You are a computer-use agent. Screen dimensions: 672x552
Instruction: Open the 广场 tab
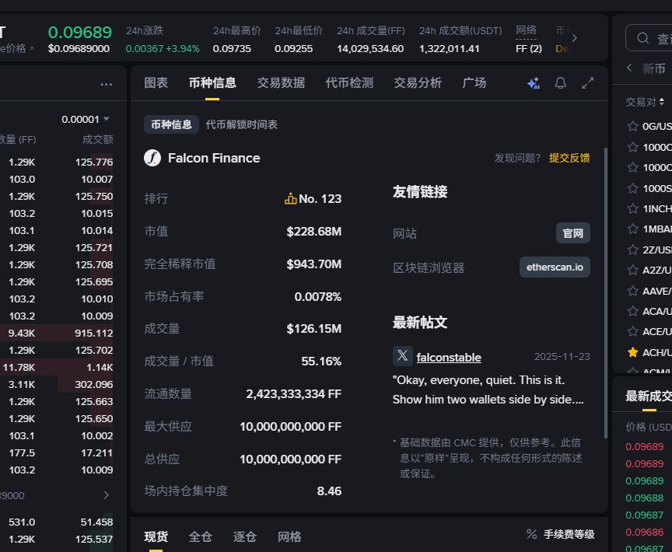474,83
